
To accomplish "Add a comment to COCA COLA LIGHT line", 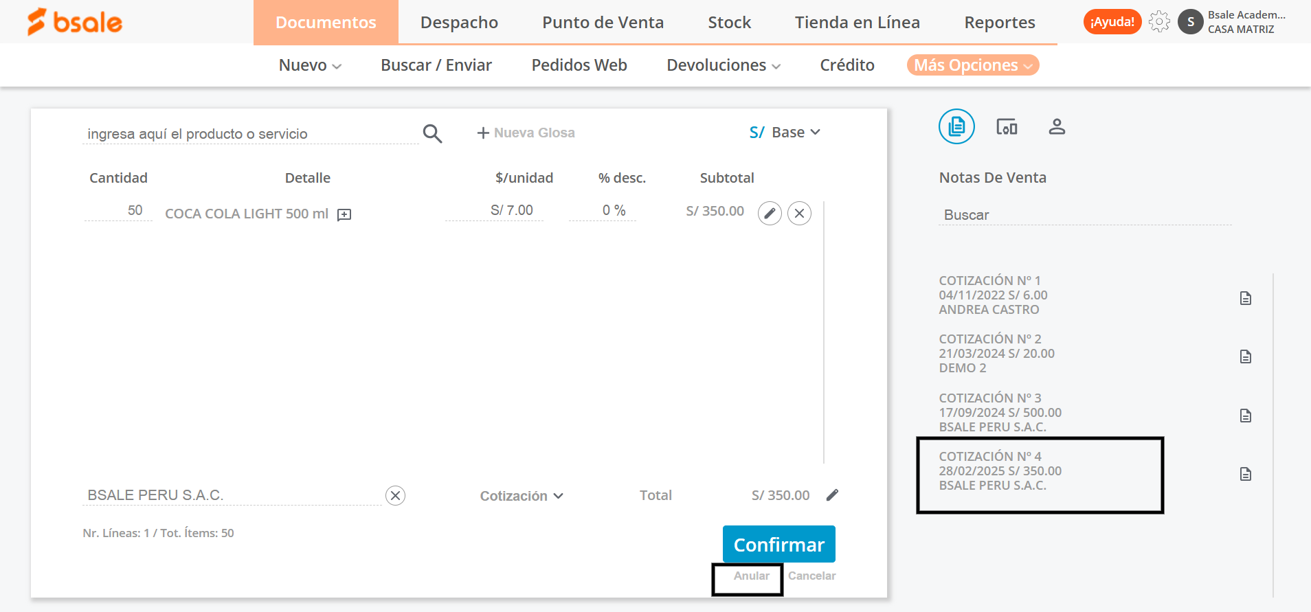I will [344, 215].
